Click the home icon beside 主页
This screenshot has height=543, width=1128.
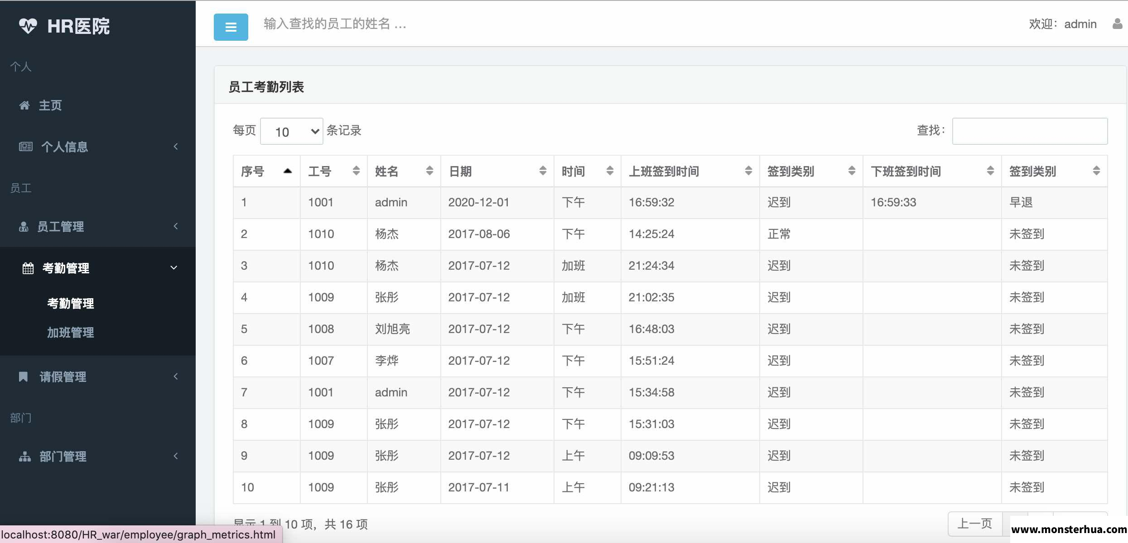click(x=24, y=105)
